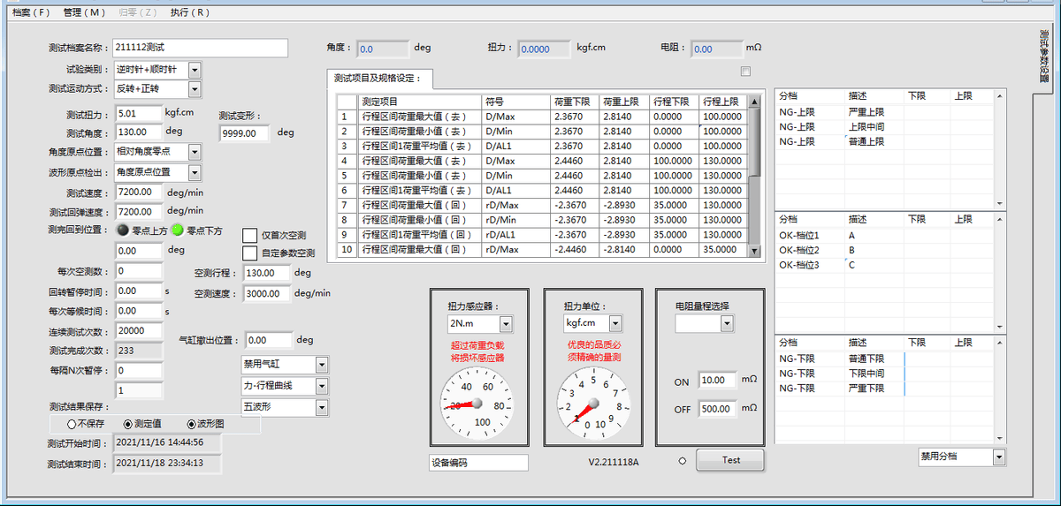The height and width of the screenshot is (506, 1061).
Task: Click the 回转暂停时间 field
Action: [x=138, y=291]
